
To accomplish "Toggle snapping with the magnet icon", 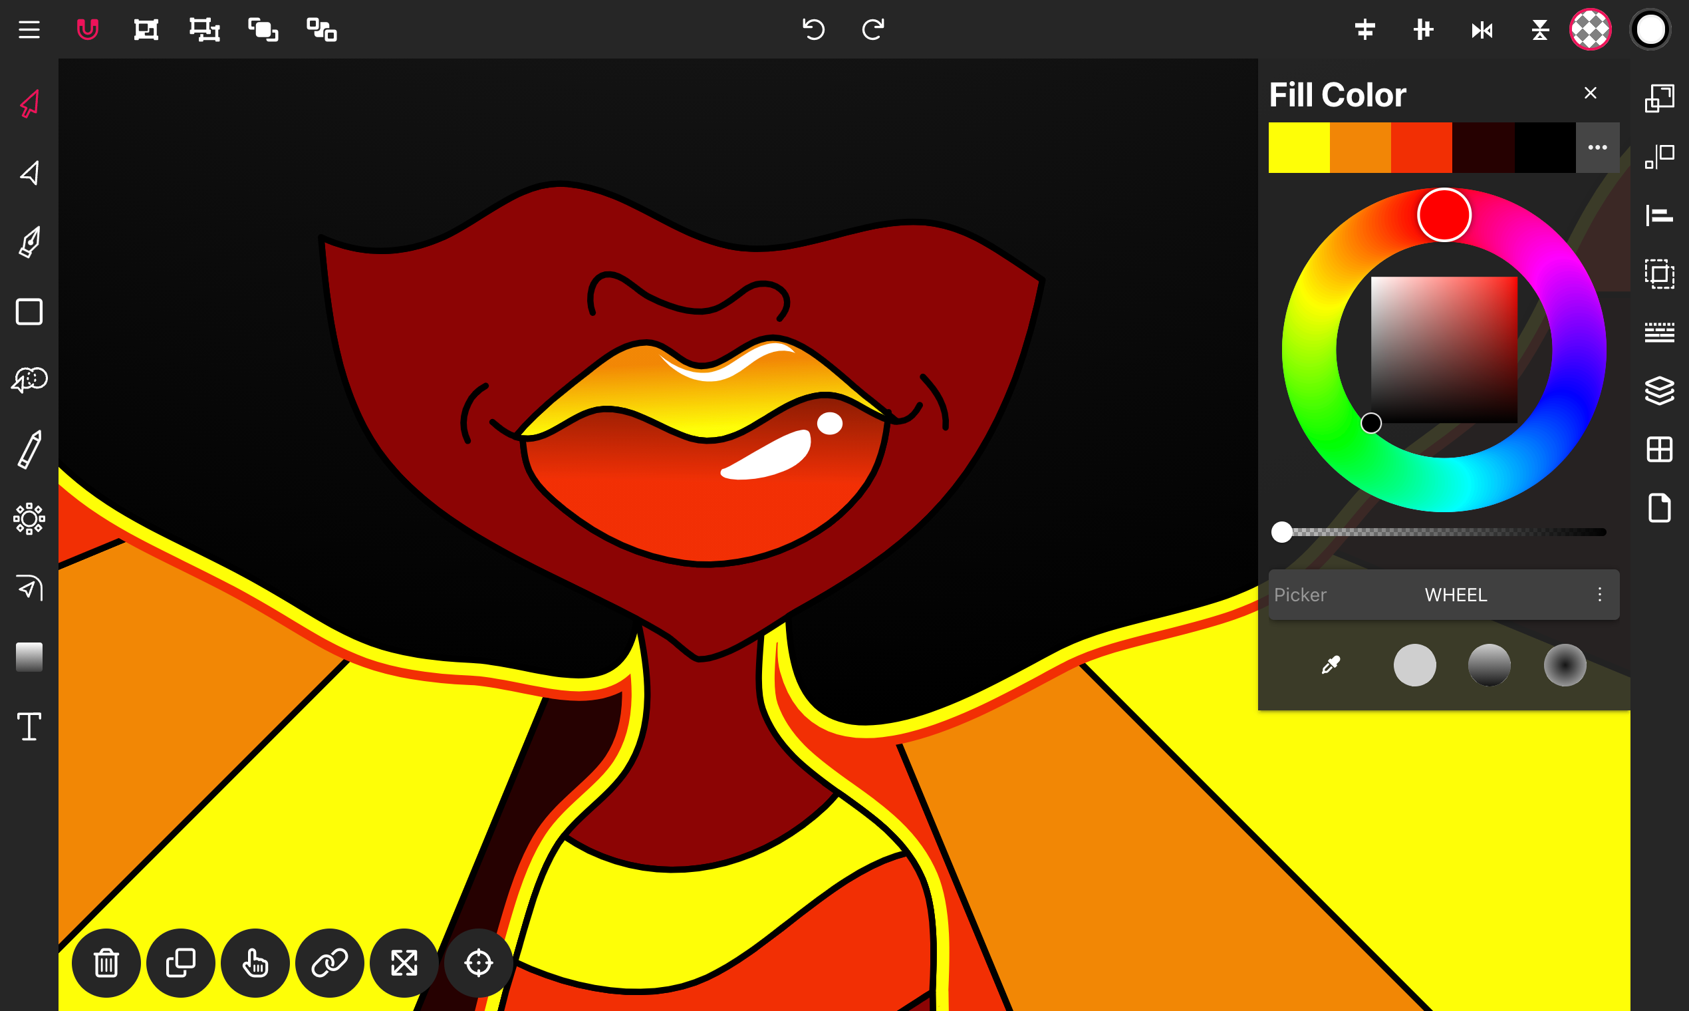I will click(88, 29).
